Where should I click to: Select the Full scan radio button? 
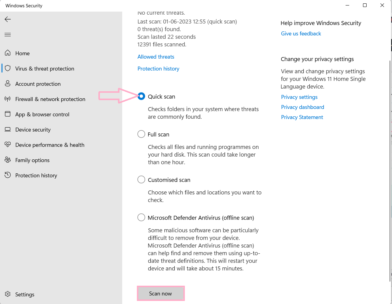pyautogui.click(x=141, y=134)
